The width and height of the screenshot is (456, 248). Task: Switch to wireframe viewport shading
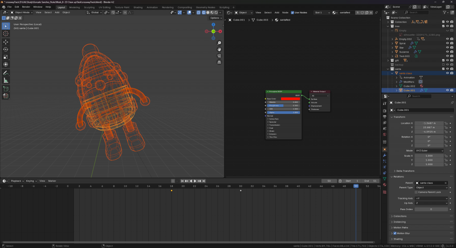tap(204, 12)
